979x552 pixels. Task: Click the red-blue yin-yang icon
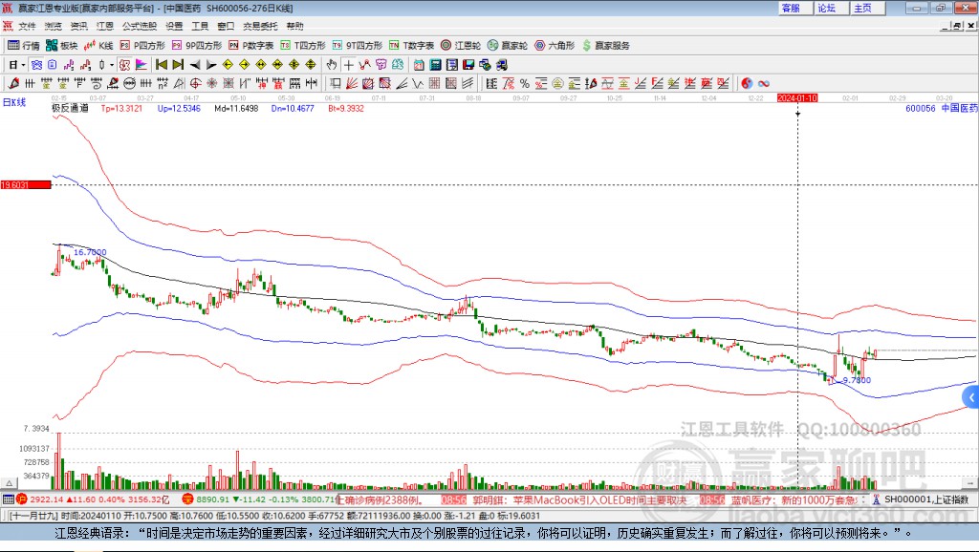point(747,84)
